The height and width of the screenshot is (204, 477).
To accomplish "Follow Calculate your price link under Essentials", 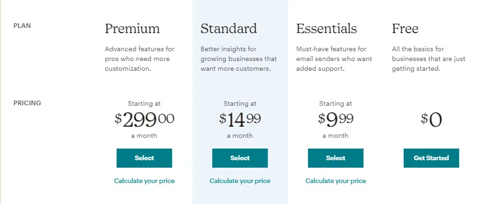I will point(336,181).
